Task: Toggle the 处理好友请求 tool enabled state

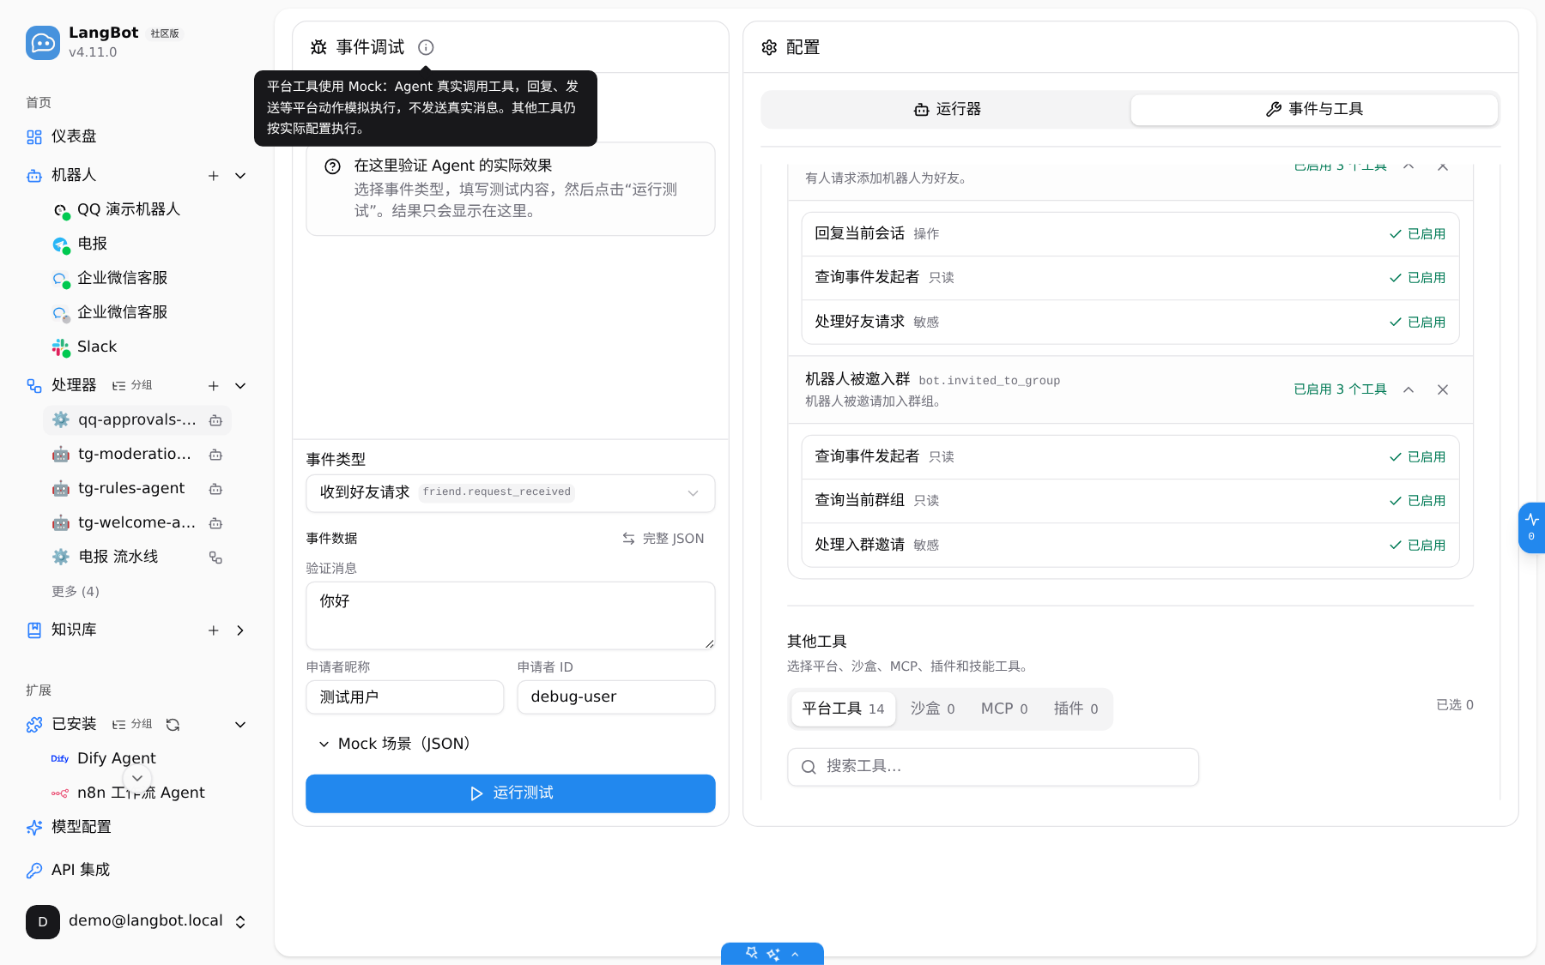Action: 1417,323
